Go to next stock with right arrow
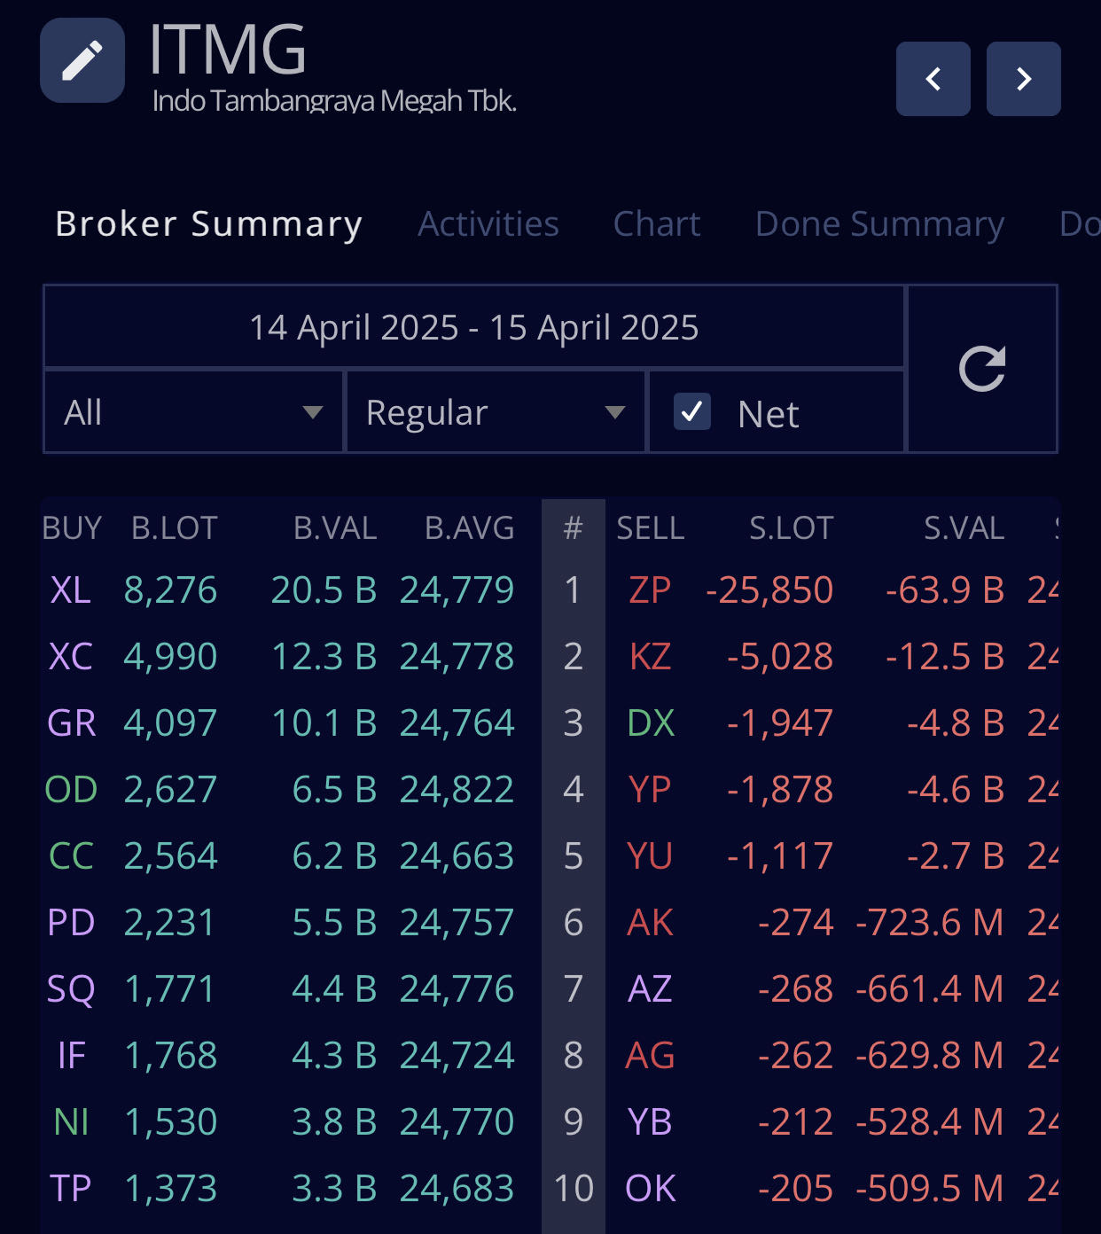1101x1234 pixels. (x=1023, y=79)
